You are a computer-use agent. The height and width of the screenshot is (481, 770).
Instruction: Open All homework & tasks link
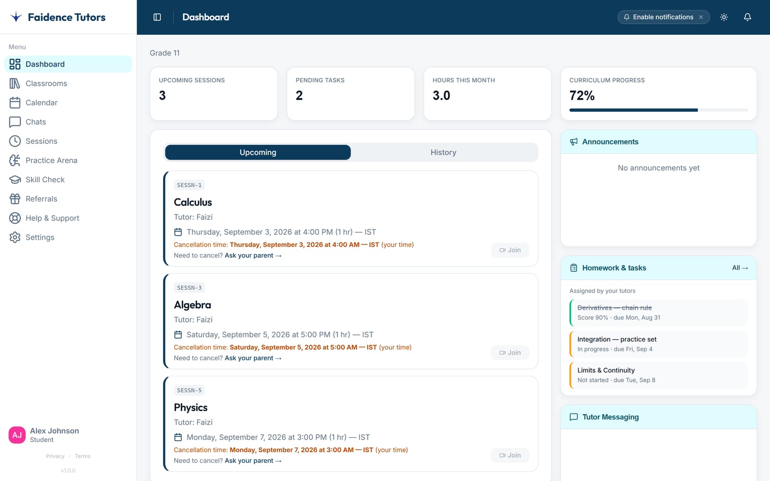pos(740,268)
